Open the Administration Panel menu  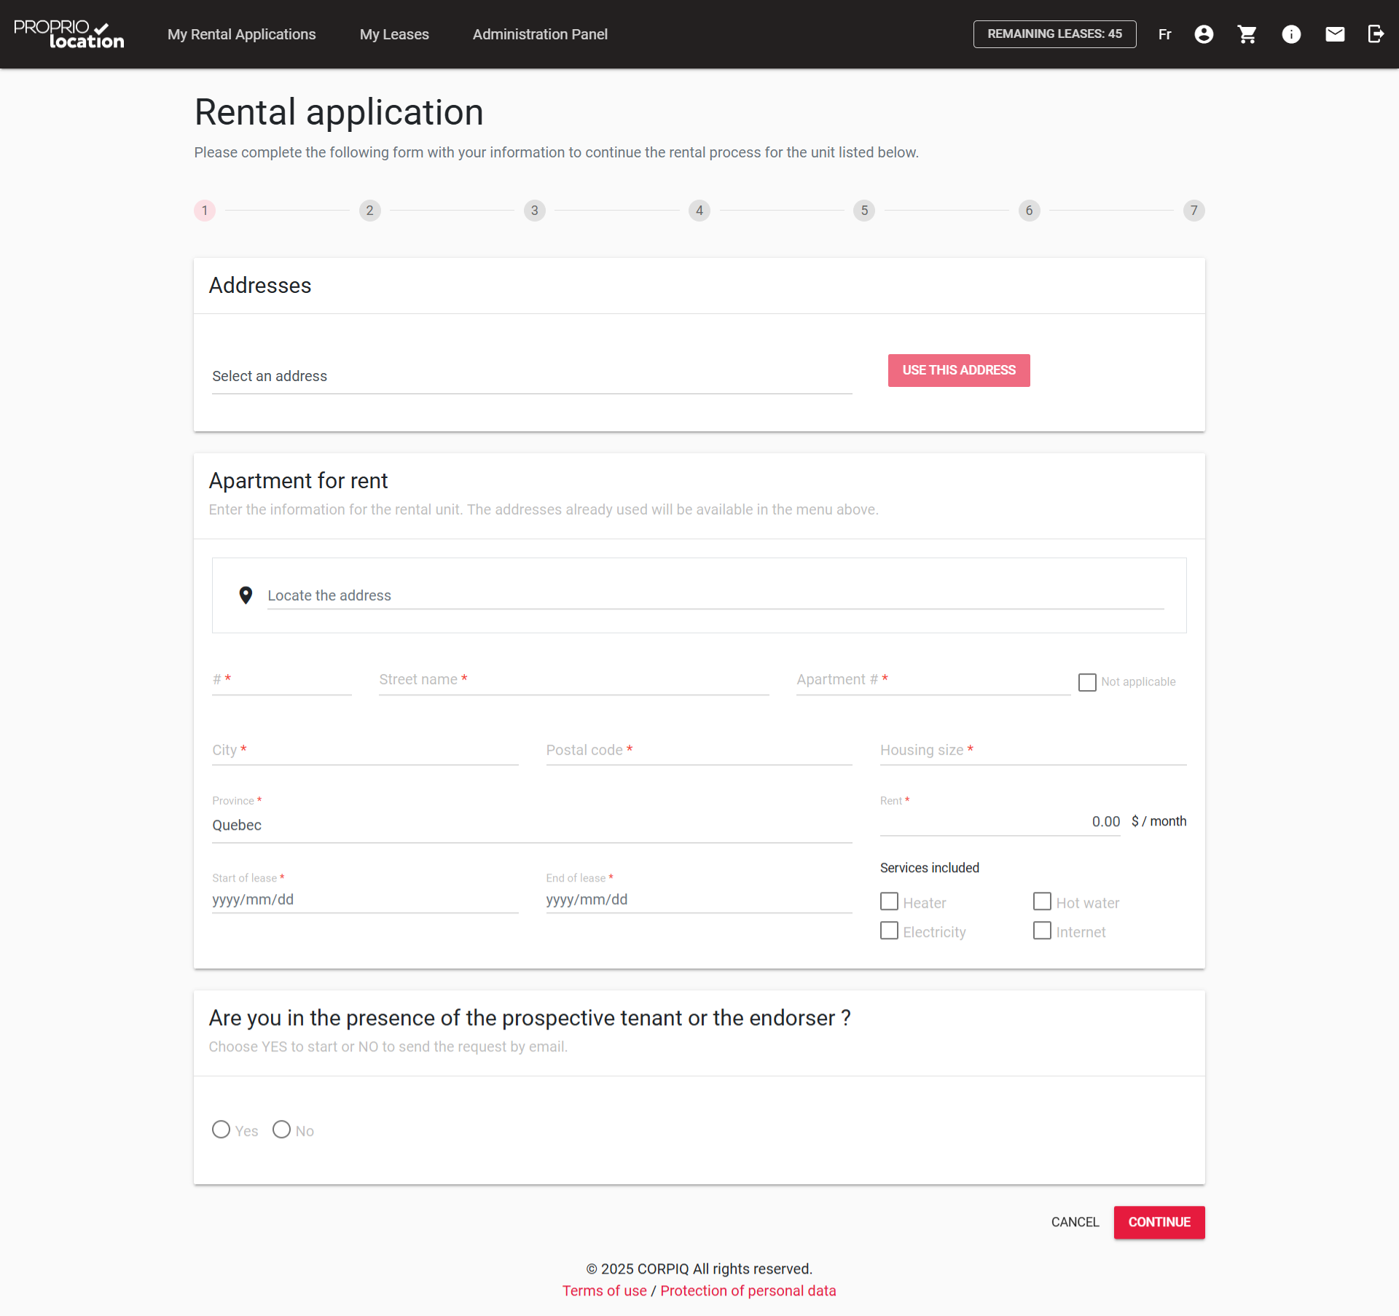540,34
